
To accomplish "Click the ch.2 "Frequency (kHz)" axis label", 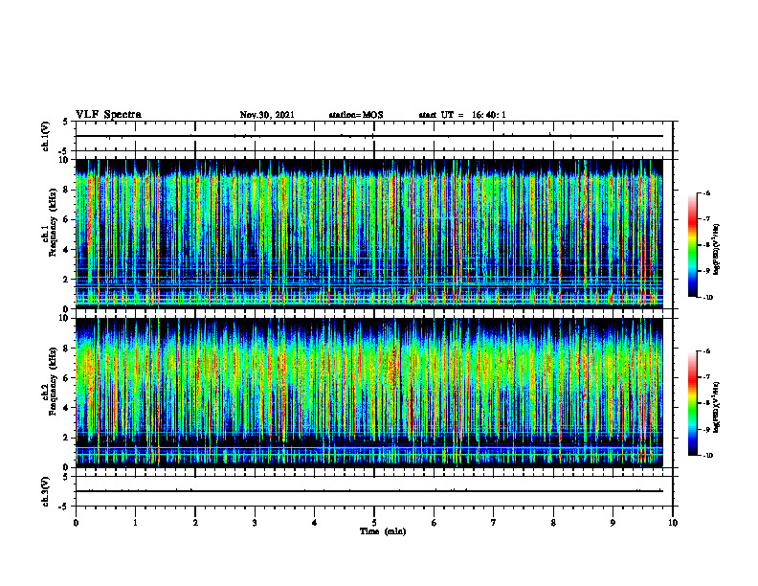I will point(53,381).
